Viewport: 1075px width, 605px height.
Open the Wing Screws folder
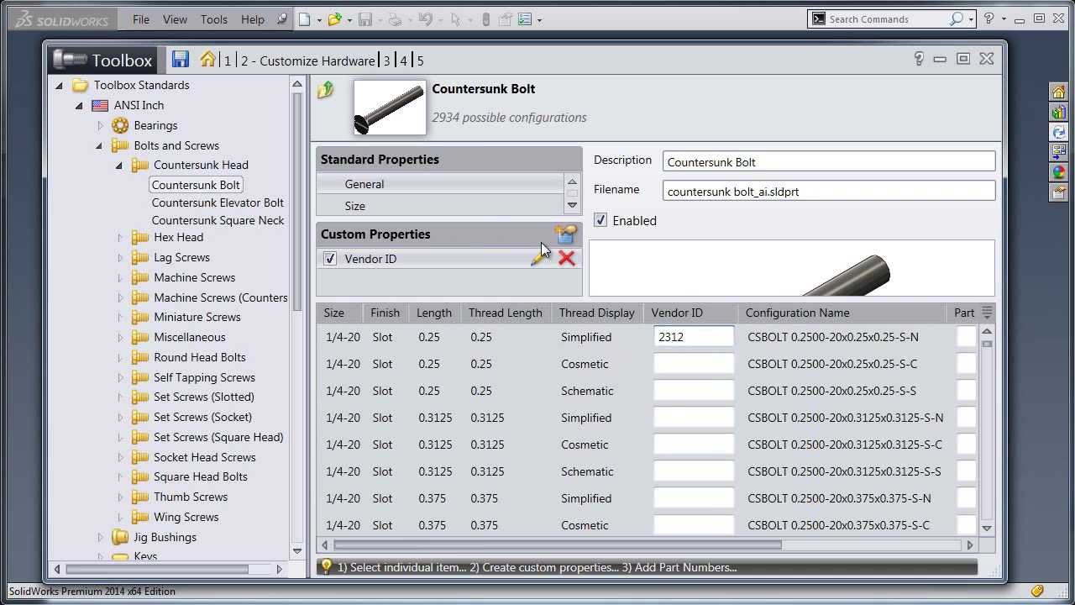186,517
